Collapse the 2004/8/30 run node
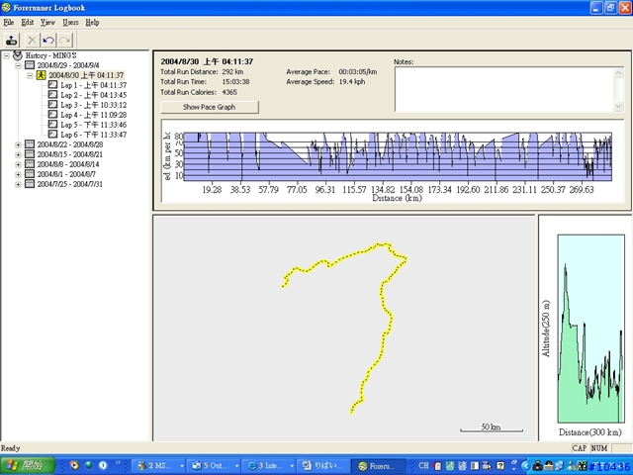The width and height of the screenshot is (633, 475). pyautogui.click(x=30, y=75)
